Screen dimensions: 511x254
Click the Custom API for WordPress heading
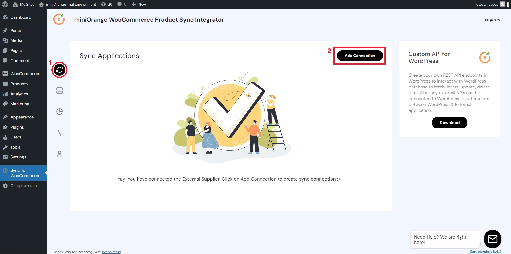click(x=429, y=58)
